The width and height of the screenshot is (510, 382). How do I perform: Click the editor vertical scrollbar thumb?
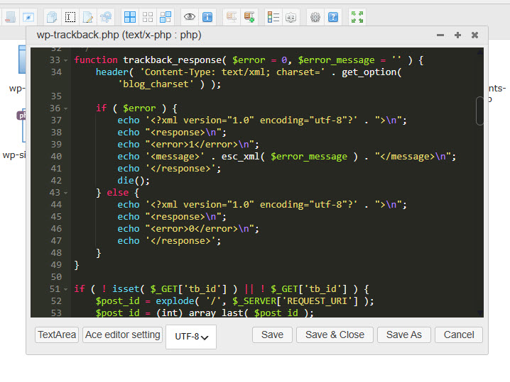[479, 111]
